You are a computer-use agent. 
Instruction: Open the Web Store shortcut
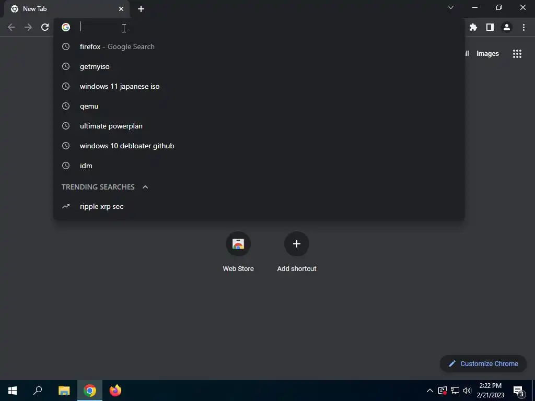click(x=238, y=252)
